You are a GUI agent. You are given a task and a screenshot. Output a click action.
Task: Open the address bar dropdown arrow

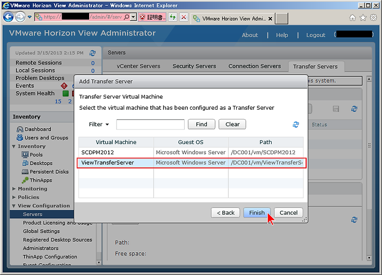click(x=133, y=17)
